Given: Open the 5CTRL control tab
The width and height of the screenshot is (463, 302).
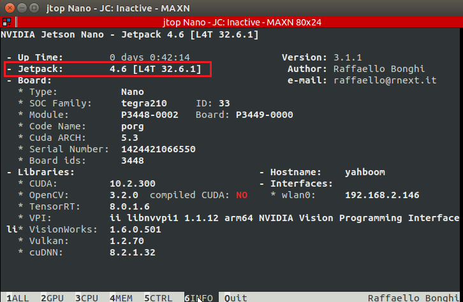Looking at the screenshot, I should [158, 298].
